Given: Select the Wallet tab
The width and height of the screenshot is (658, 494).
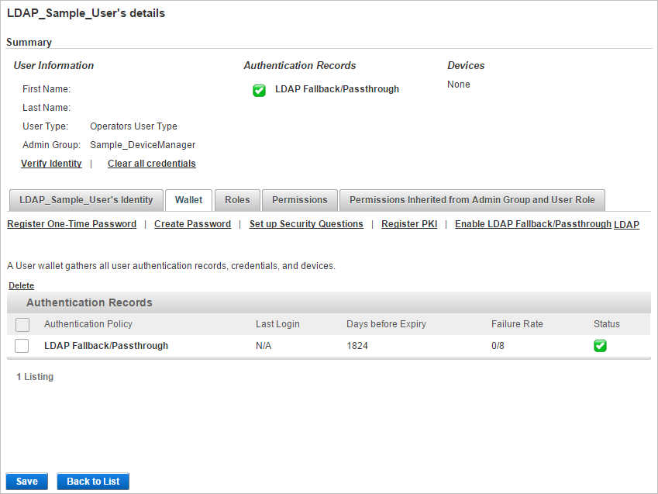Looking at the screenshot, I should [188, 200].
